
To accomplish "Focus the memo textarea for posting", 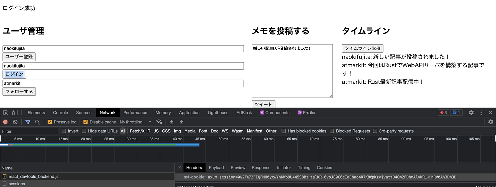I will pyautogui.click(x=293, y=71).
